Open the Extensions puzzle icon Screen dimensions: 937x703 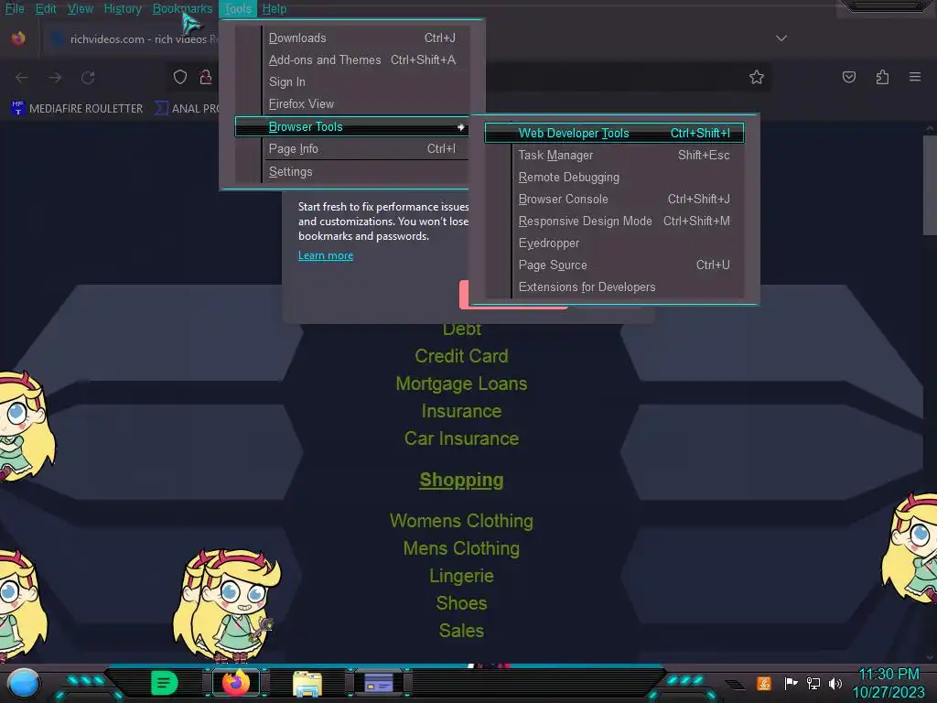[x=882, y=77]
